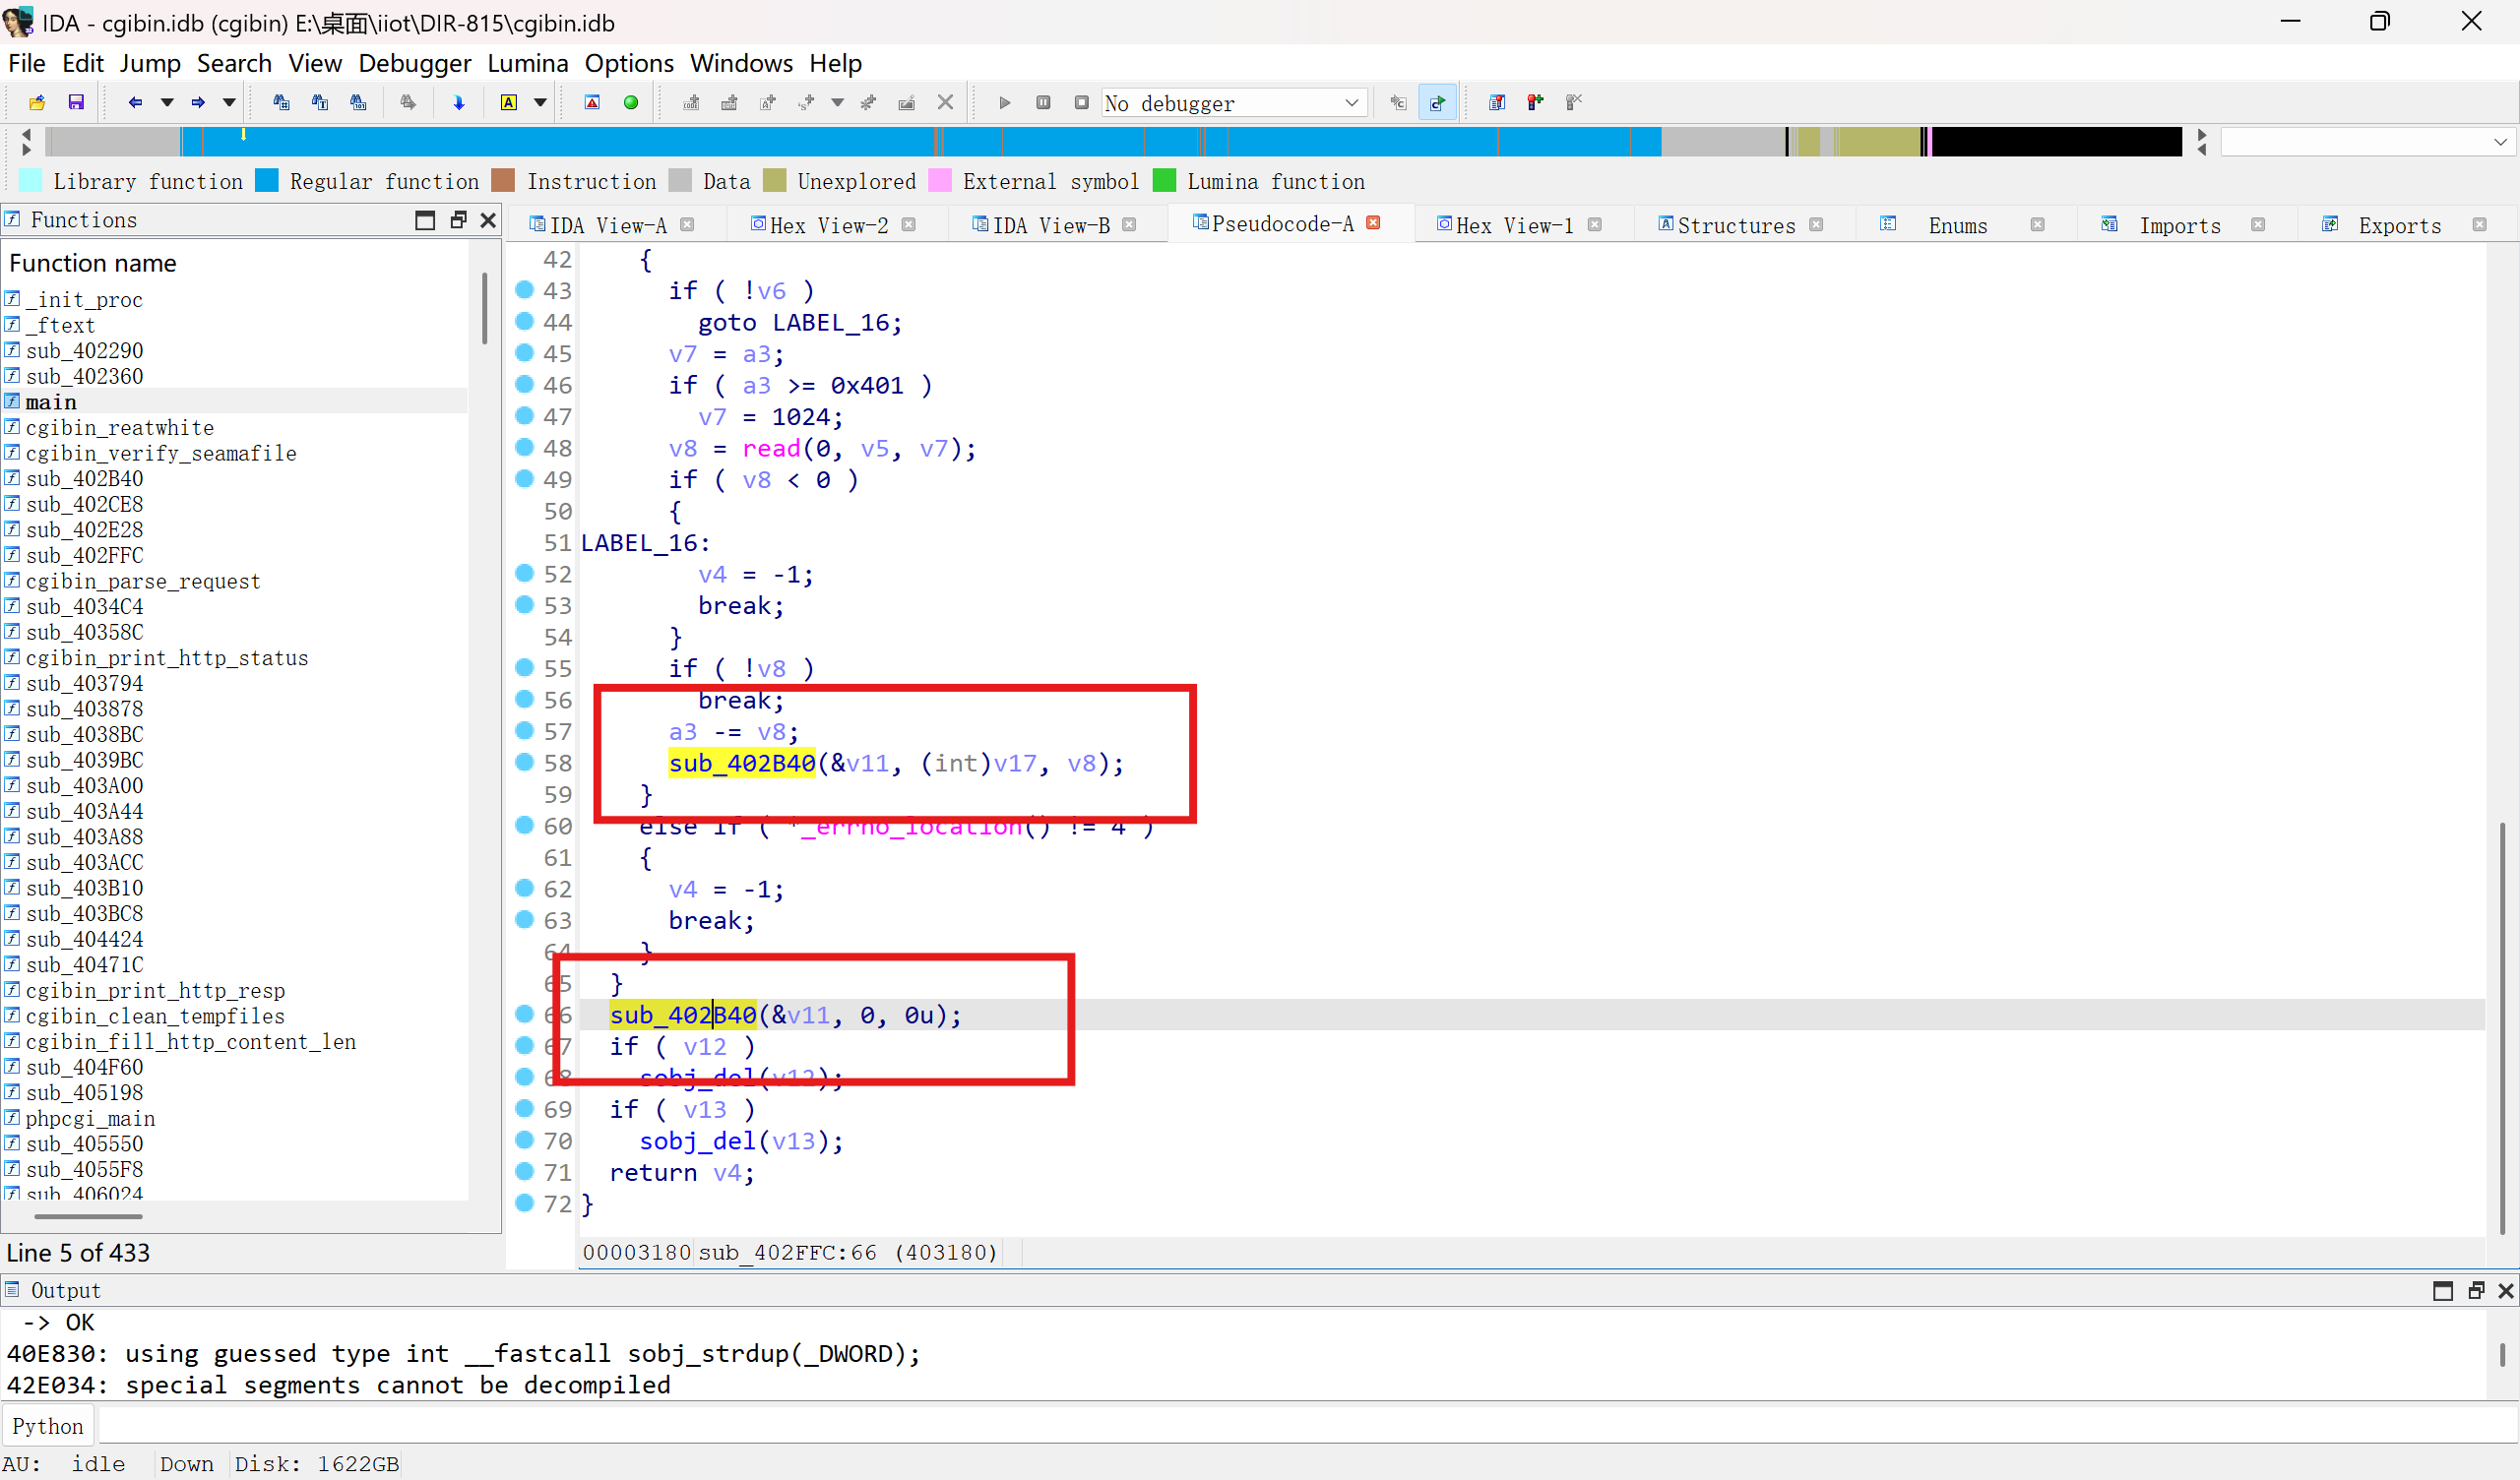Screen dimensions: 2520x1480
Task: Open file with the folder icon
Action: 36,102
